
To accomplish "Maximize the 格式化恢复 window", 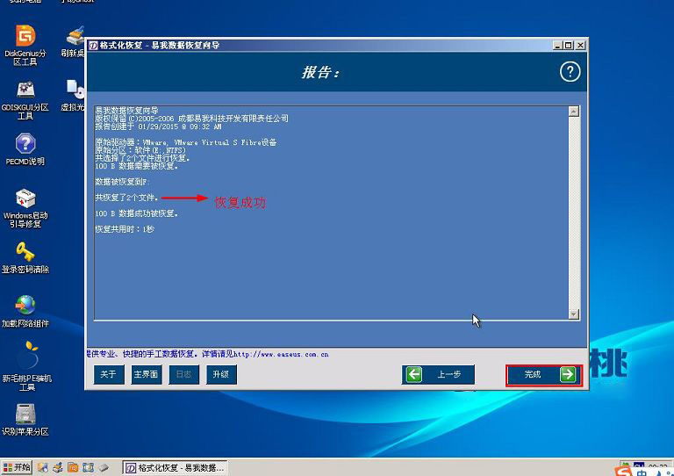I will point(569,45).
